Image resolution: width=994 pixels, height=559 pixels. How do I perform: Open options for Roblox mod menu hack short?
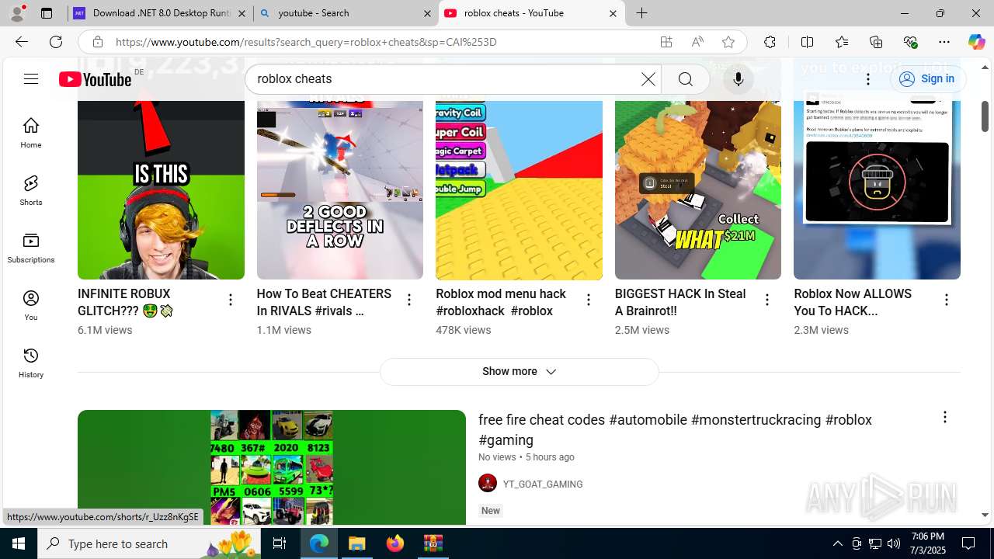pyautogui.click(x=588, y=300)
